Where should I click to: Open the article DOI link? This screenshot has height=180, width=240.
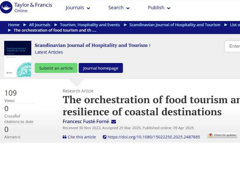154,137
